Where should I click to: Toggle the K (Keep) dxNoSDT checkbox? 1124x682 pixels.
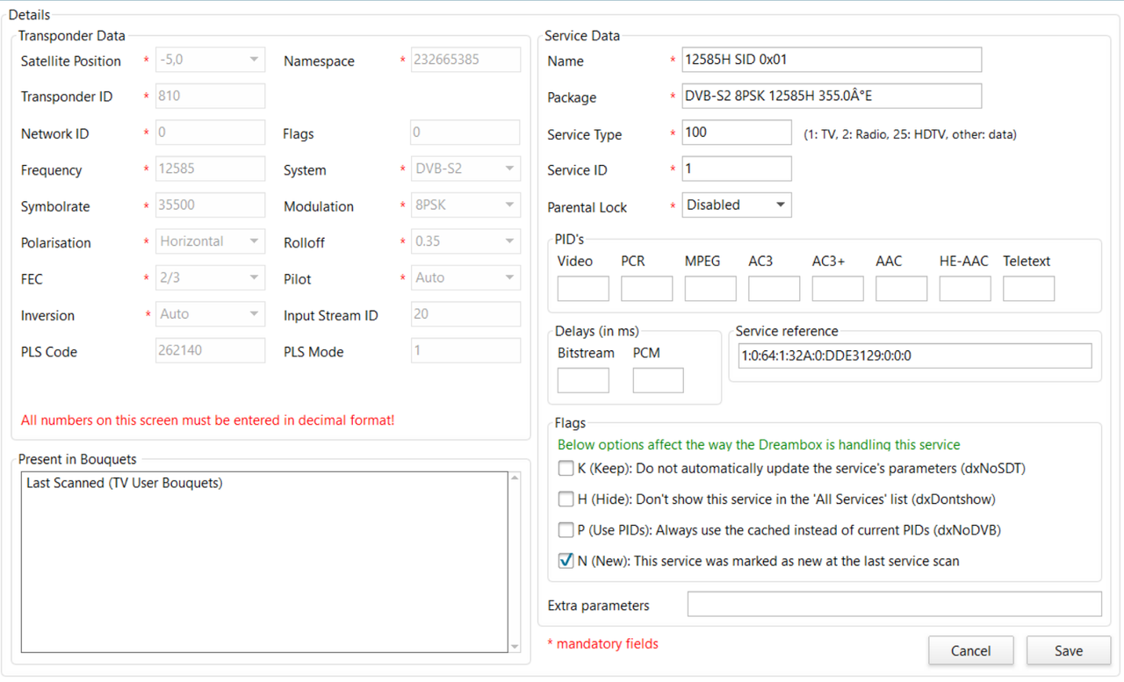point(566,469)
